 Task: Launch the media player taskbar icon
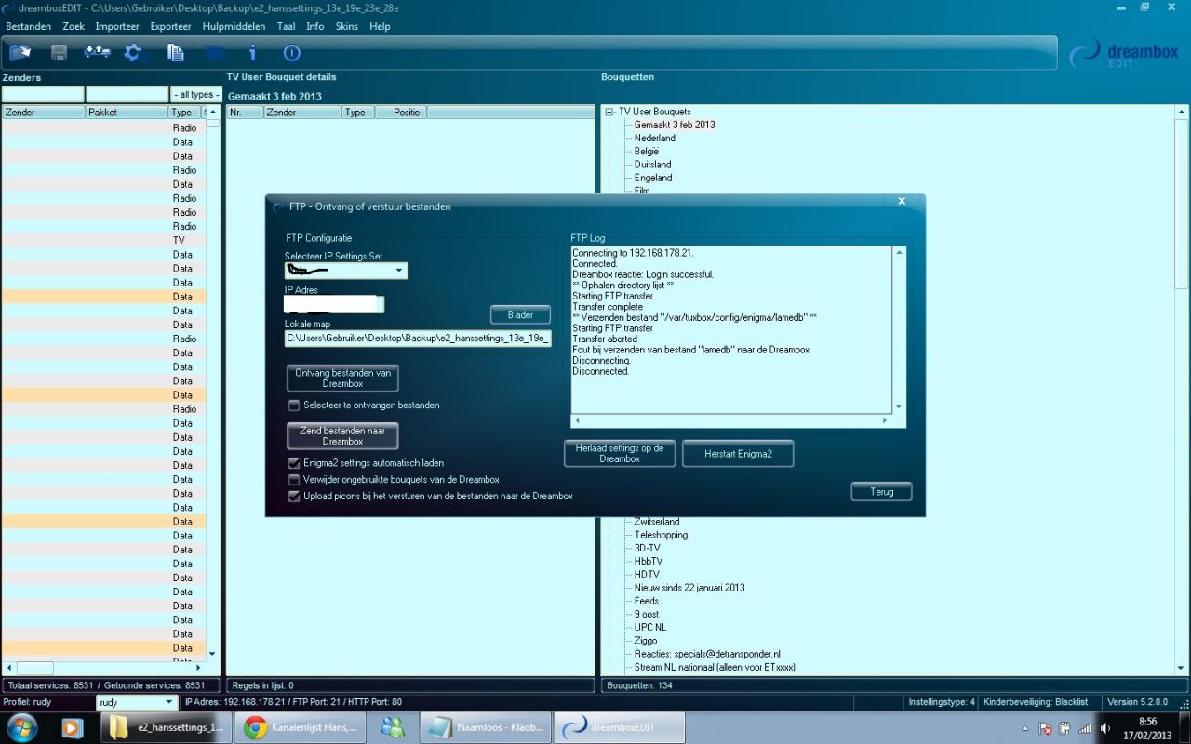73,727
